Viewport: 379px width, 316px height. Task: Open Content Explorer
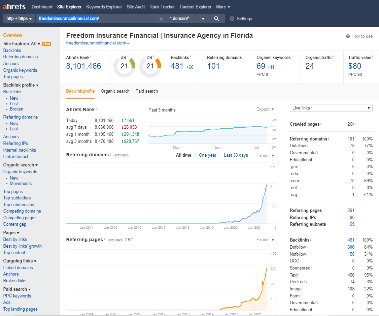pyautogui.click(x=196, y=7)
